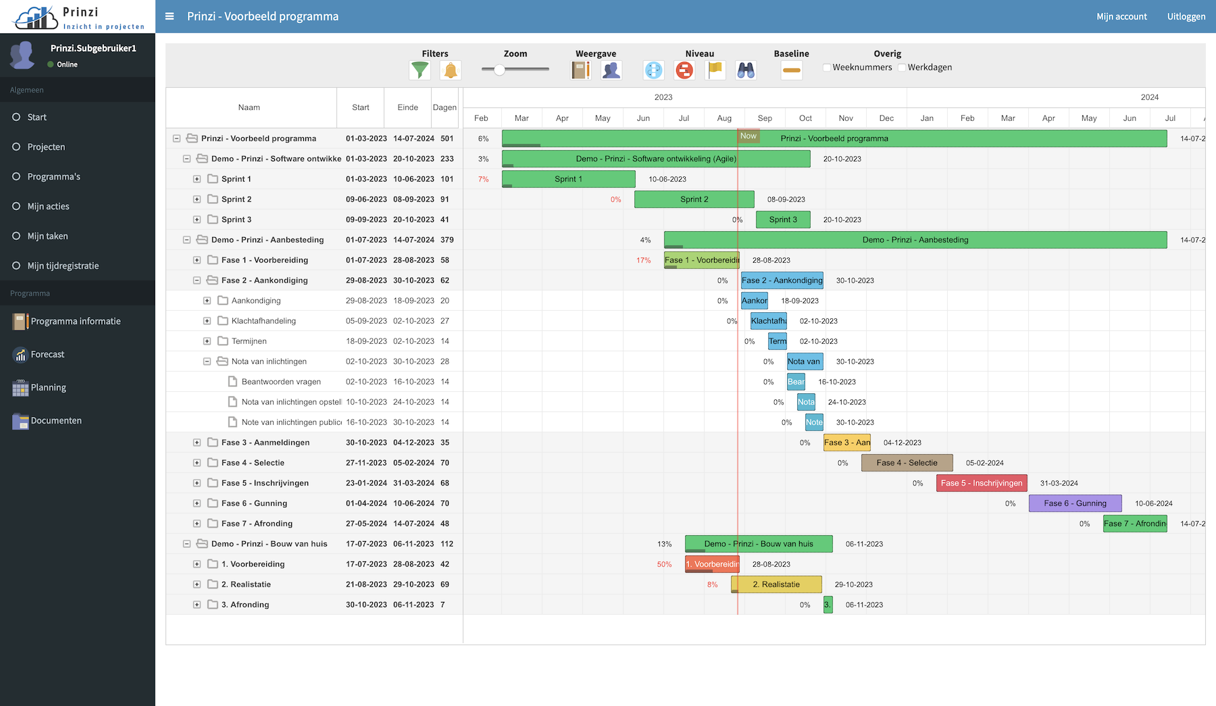Click the green funnel filter icon

pos(420,70)
